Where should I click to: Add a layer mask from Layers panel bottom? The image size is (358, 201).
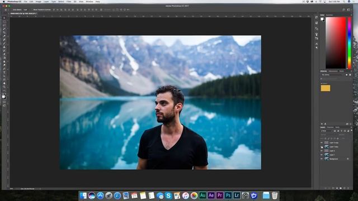click(x=333, y=188)
